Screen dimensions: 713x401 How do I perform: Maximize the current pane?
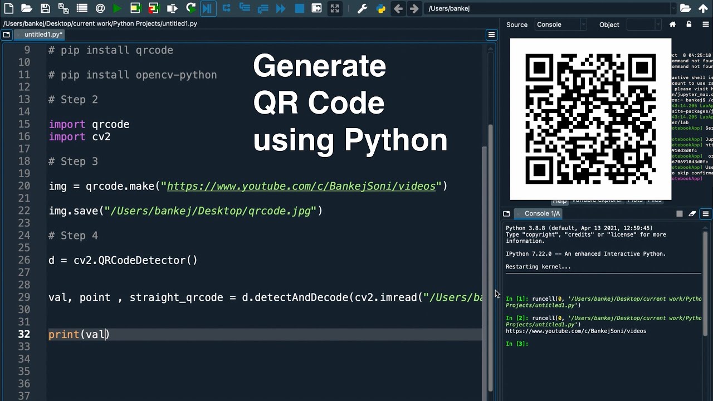pos(316,8)
